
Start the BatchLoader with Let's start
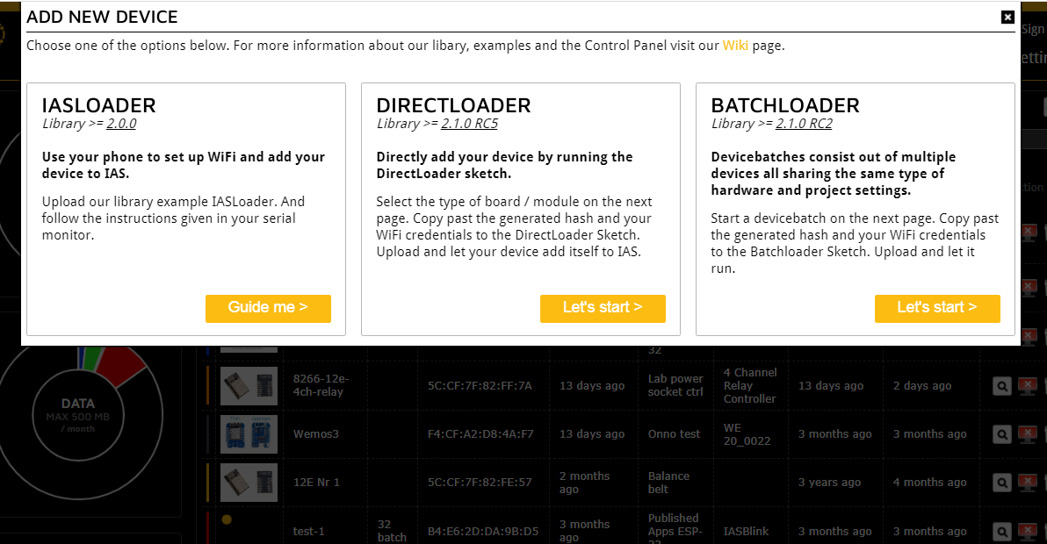(x=937, y=308)
